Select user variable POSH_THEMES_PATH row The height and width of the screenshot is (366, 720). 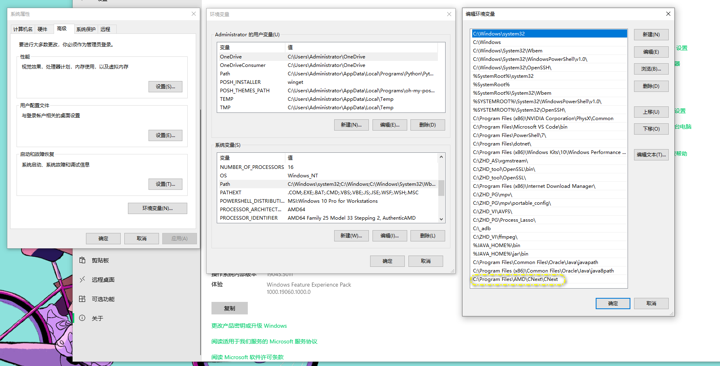[x=328, y=91]
